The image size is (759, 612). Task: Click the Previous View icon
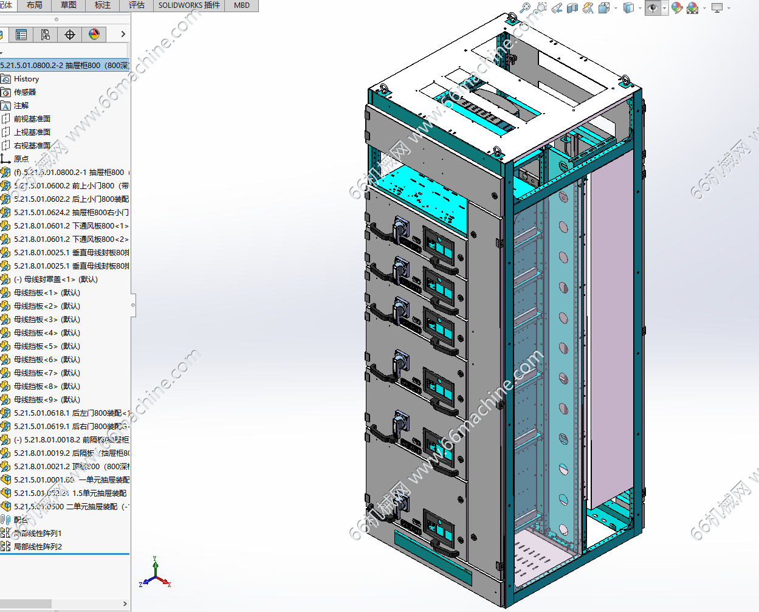(x=557, y=8)
